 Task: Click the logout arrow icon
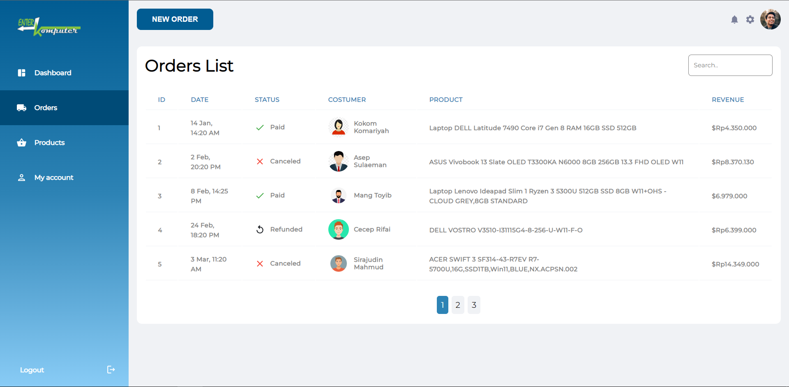pos(111,370)
